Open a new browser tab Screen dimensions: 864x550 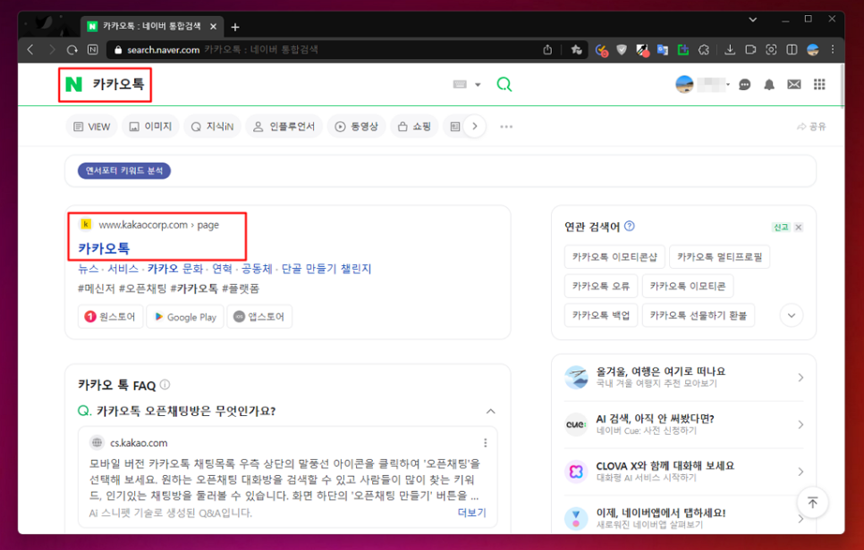click(235, 27)
